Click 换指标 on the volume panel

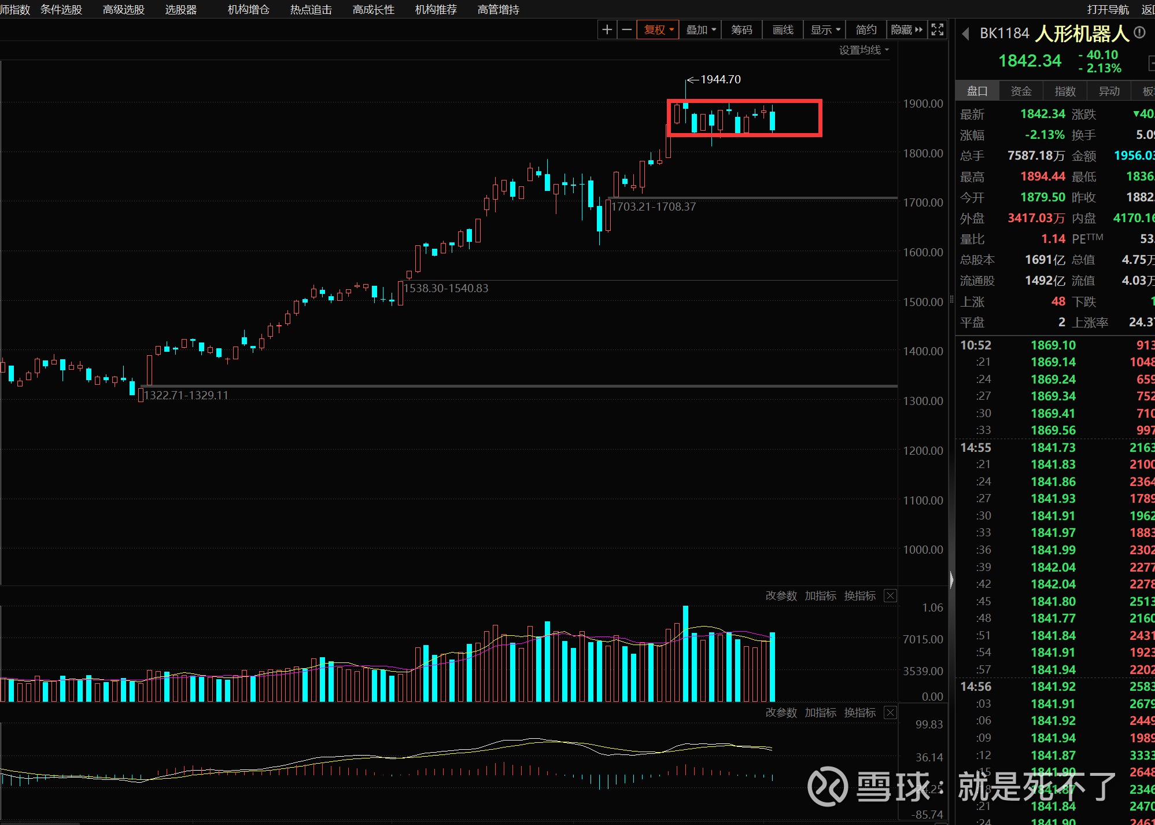point(859,596)
